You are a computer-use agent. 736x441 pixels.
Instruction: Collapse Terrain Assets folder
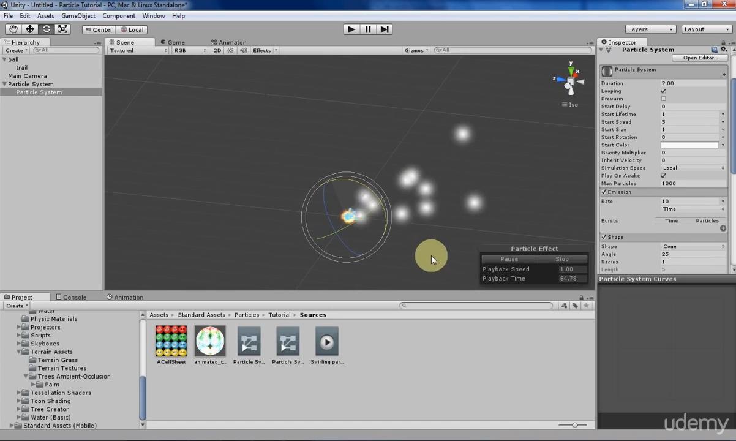[x=18, y=352]
